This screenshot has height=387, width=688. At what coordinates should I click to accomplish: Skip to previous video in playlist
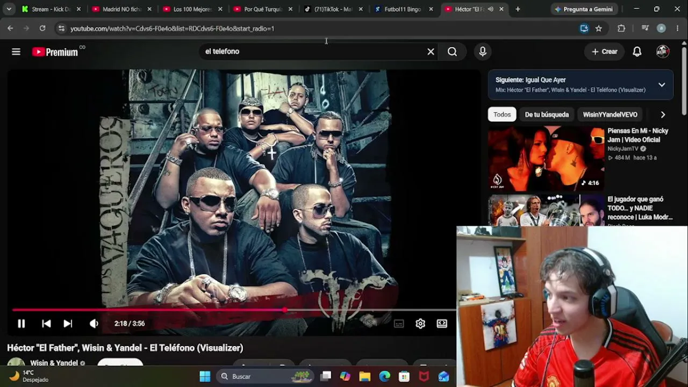click(46, 324)
